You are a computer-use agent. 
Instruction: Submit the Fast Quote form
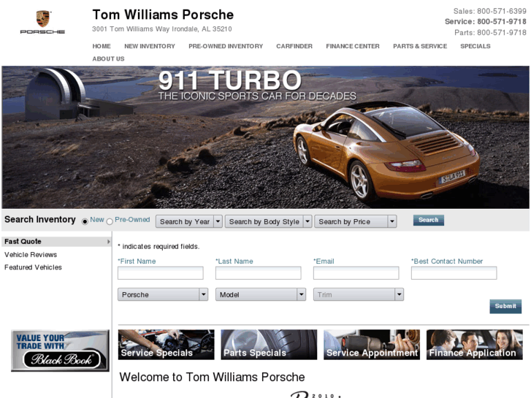505,306
